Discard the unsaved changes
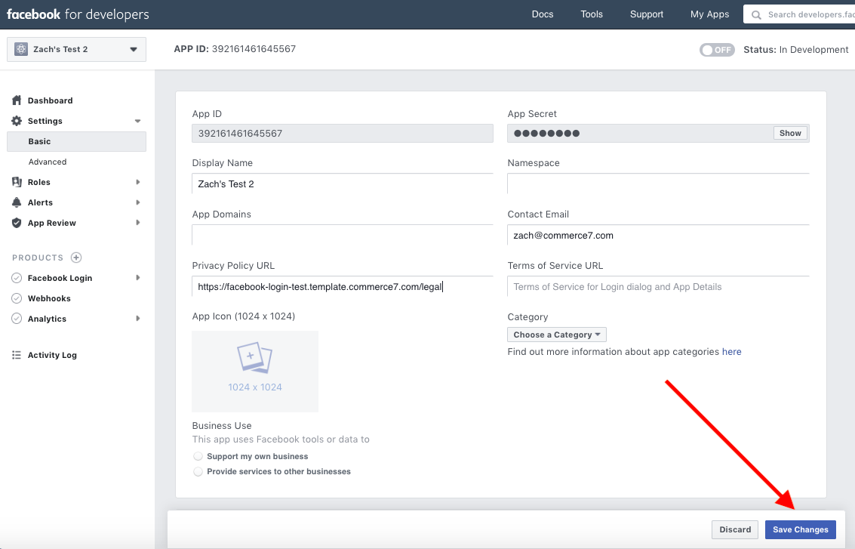 735,529
